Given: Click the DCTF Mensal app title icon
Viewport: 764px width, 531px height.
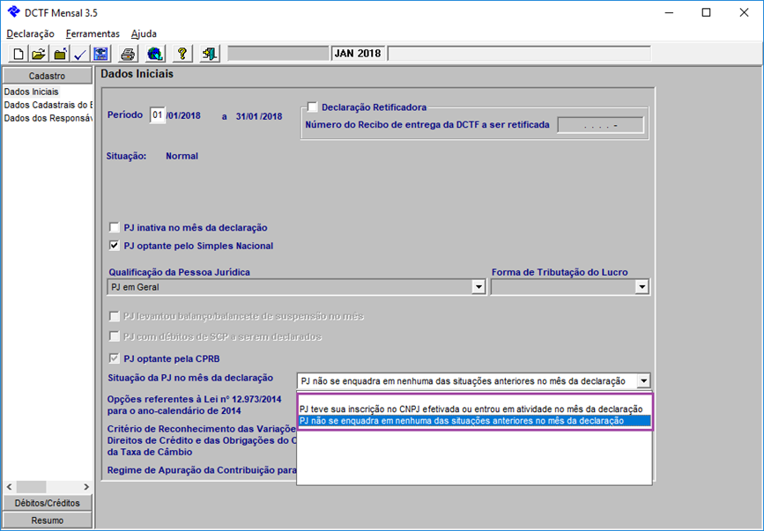Looking at the screenshot, I should click(13, 12).
